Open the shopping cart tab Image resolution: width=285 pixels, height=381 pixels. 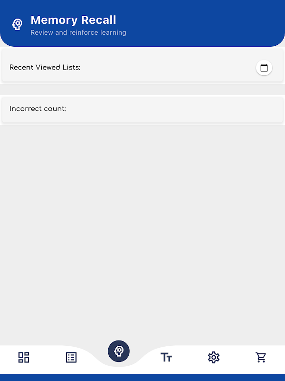point(261,357)
